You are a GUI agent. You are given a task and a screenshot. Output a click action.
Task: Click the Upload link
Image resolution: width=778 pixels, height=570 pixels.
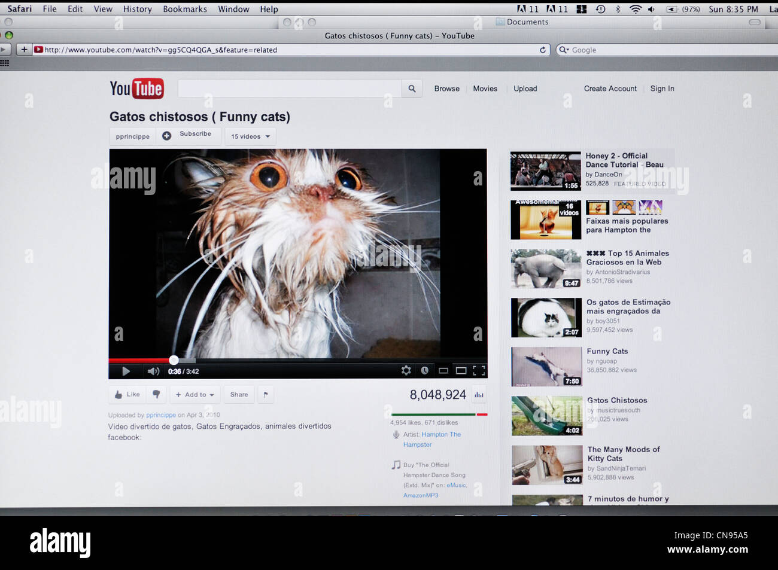click(x=525, y=89)
